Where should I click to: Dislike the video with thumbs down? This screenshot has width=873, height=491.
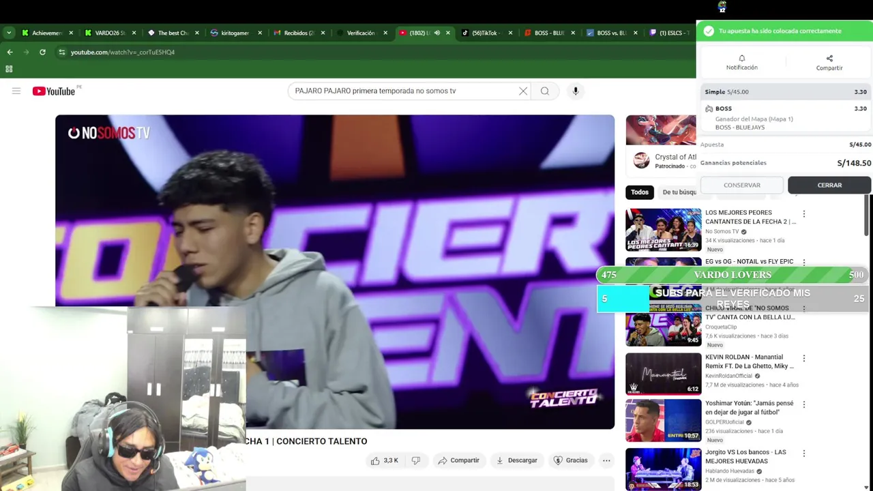coord(416,460)
